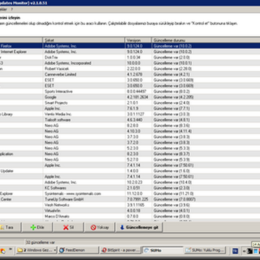Click Güncelleme var (1.6.0) cell
The width and height of the screenshot is (260, 260).
click(206, 171)
